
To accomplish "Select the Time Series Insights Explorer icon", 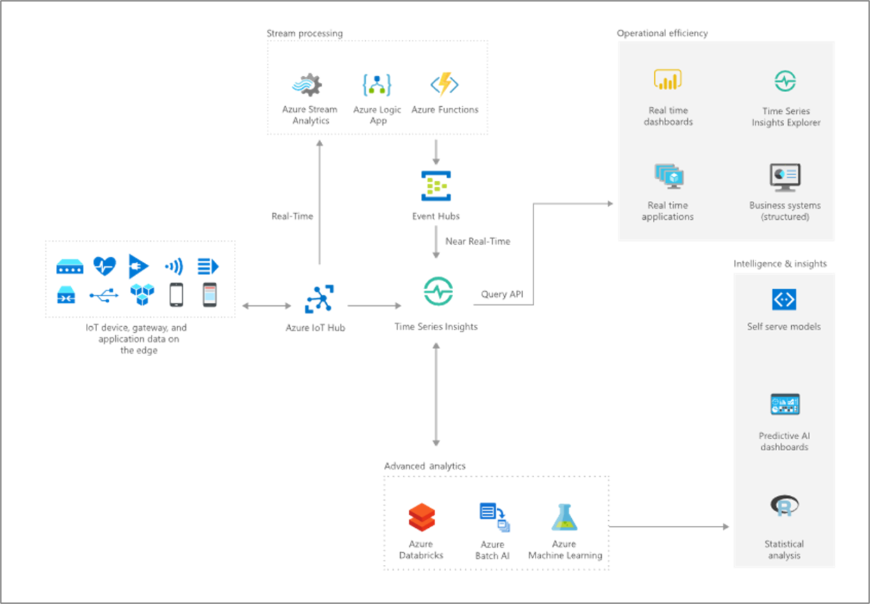I will click(786, 81).
